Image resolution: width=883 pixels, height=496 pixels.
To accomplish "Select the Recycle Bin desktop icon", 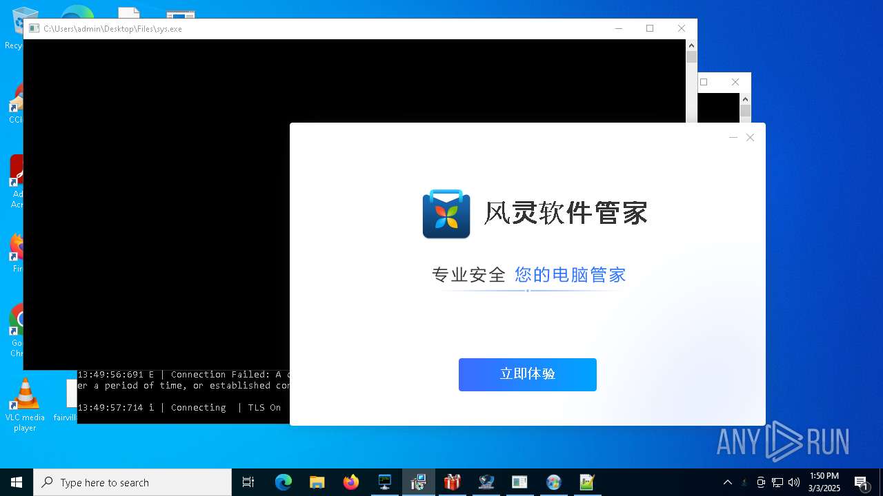I will click(x=14, y=28).
